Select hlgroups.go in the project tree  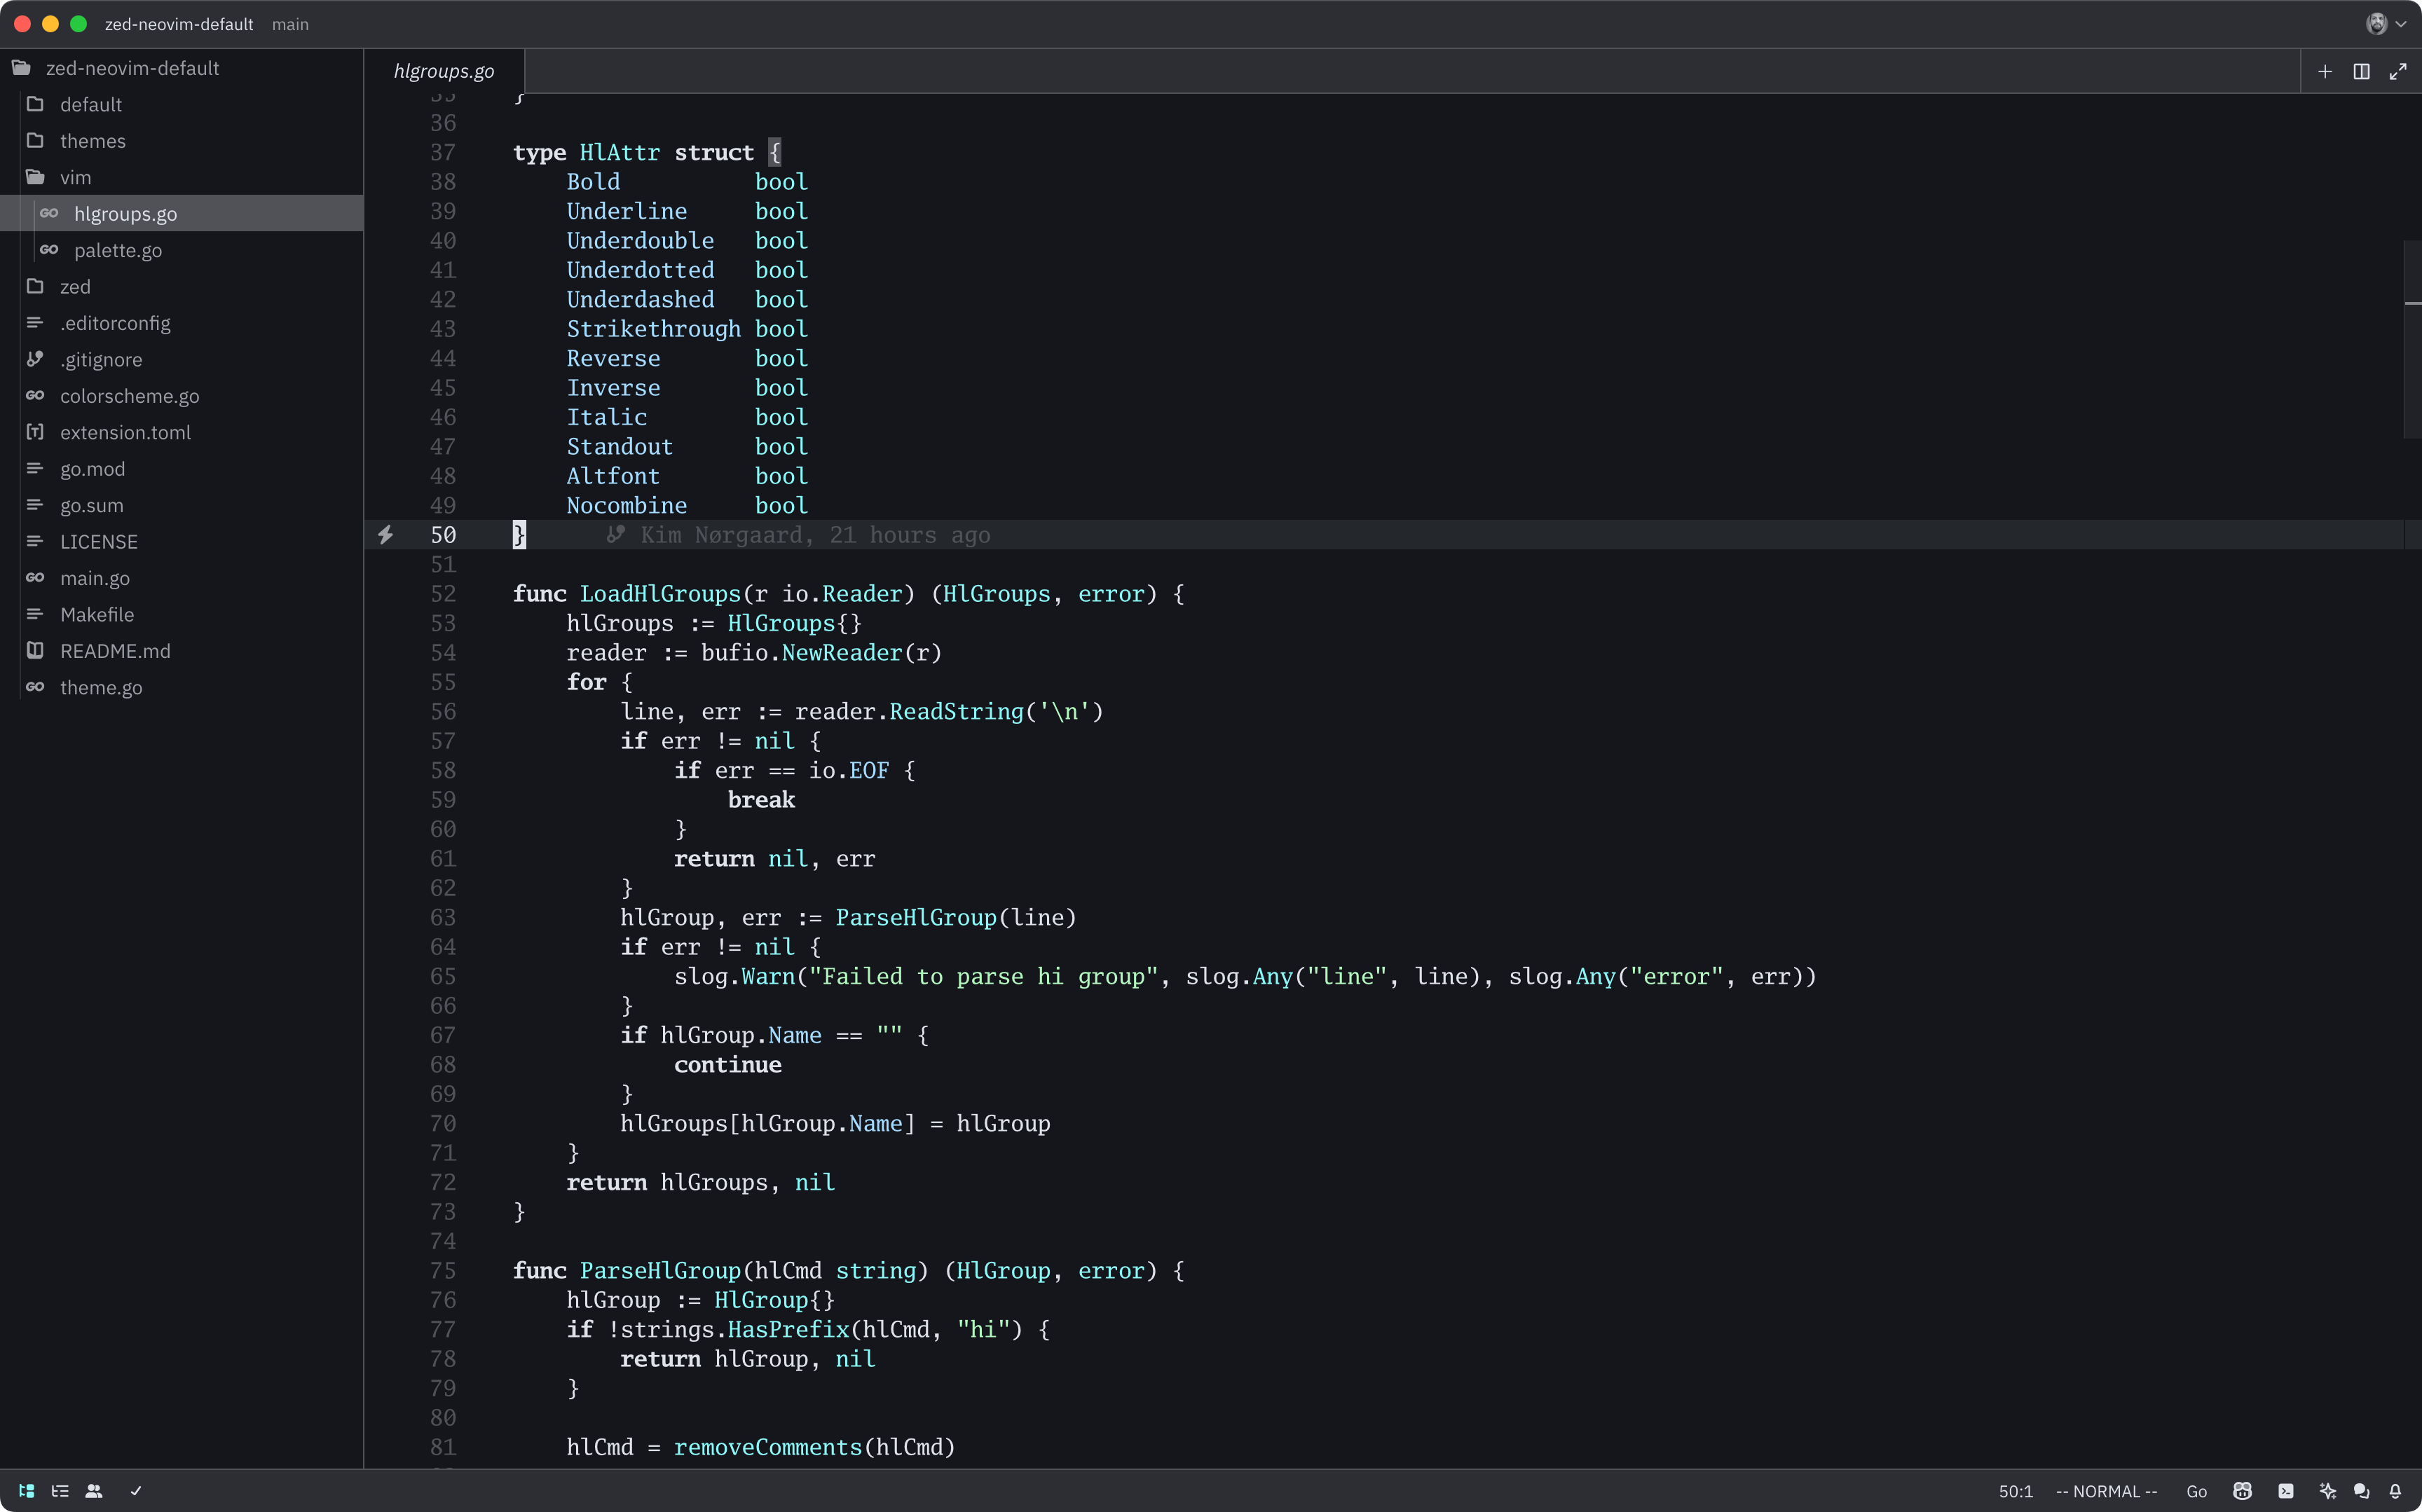[x=181, y=213]
